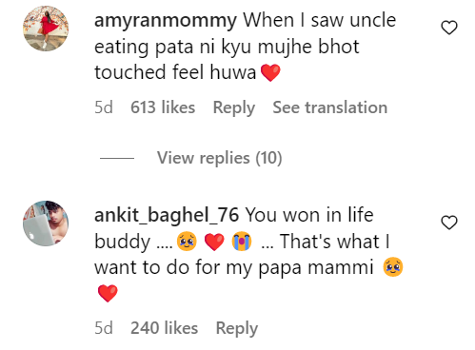Open the 5d timestamp beside 240 likes
This screenshot has height=350, width=475.
(104, 328)
